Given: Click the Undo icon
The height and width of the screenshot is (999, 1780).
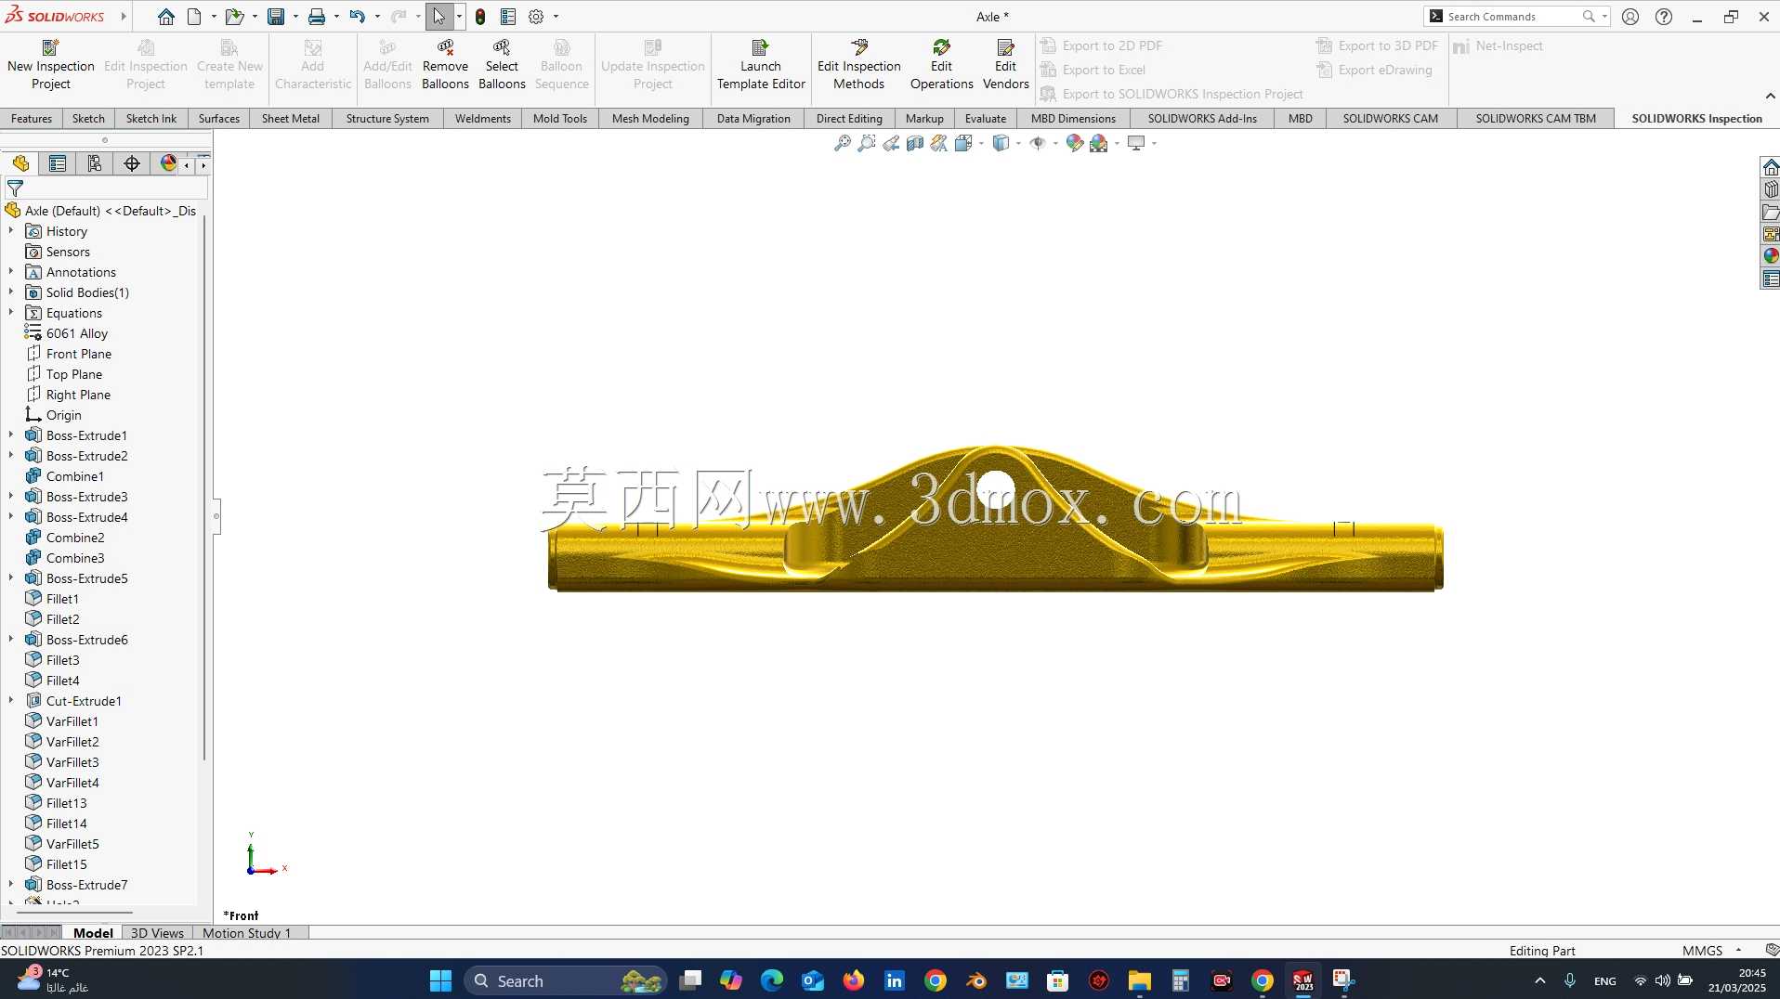Looking at the screenshot, I should click(357, 17).
